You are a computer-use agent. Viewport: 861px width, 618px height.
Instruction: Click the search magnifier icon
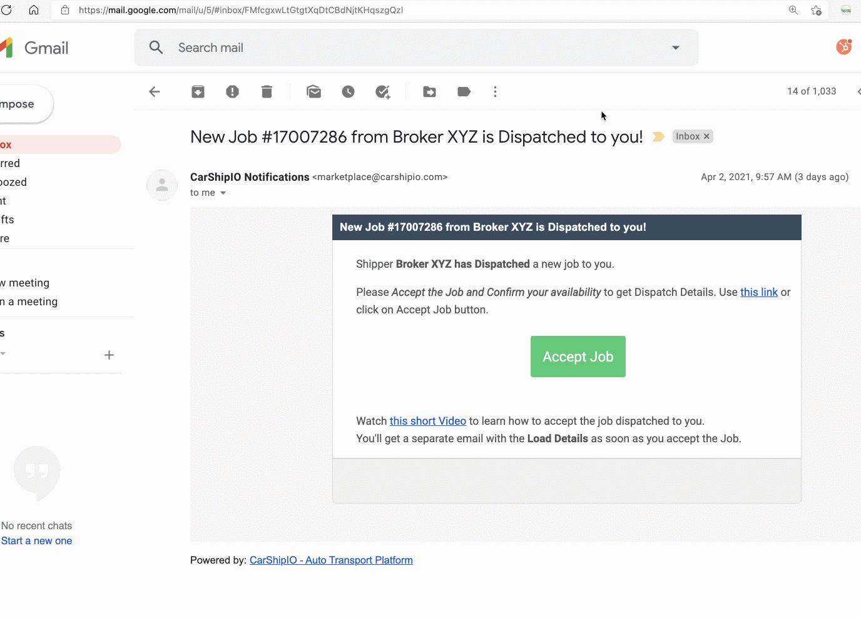pos(156,48)
